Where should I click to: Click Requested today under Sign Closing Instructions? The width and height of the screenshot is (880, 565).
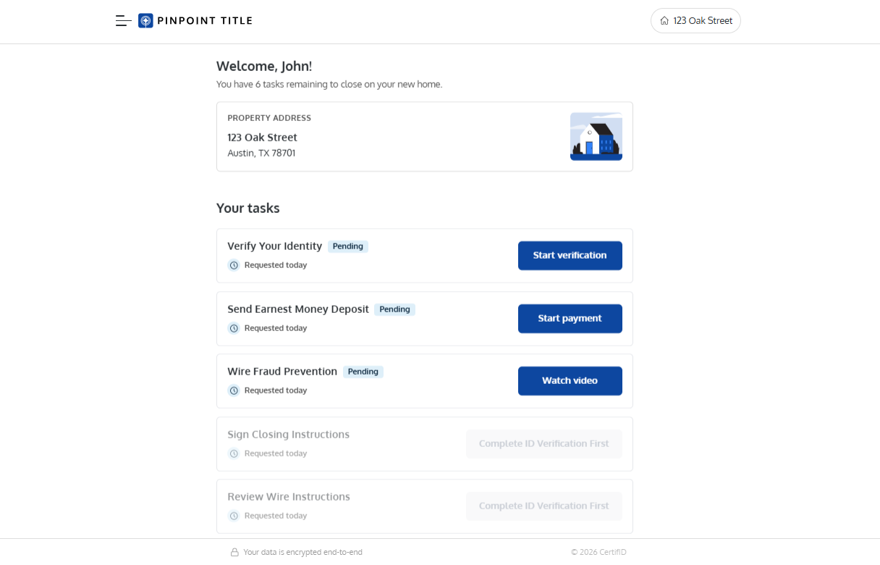(276, 453)
